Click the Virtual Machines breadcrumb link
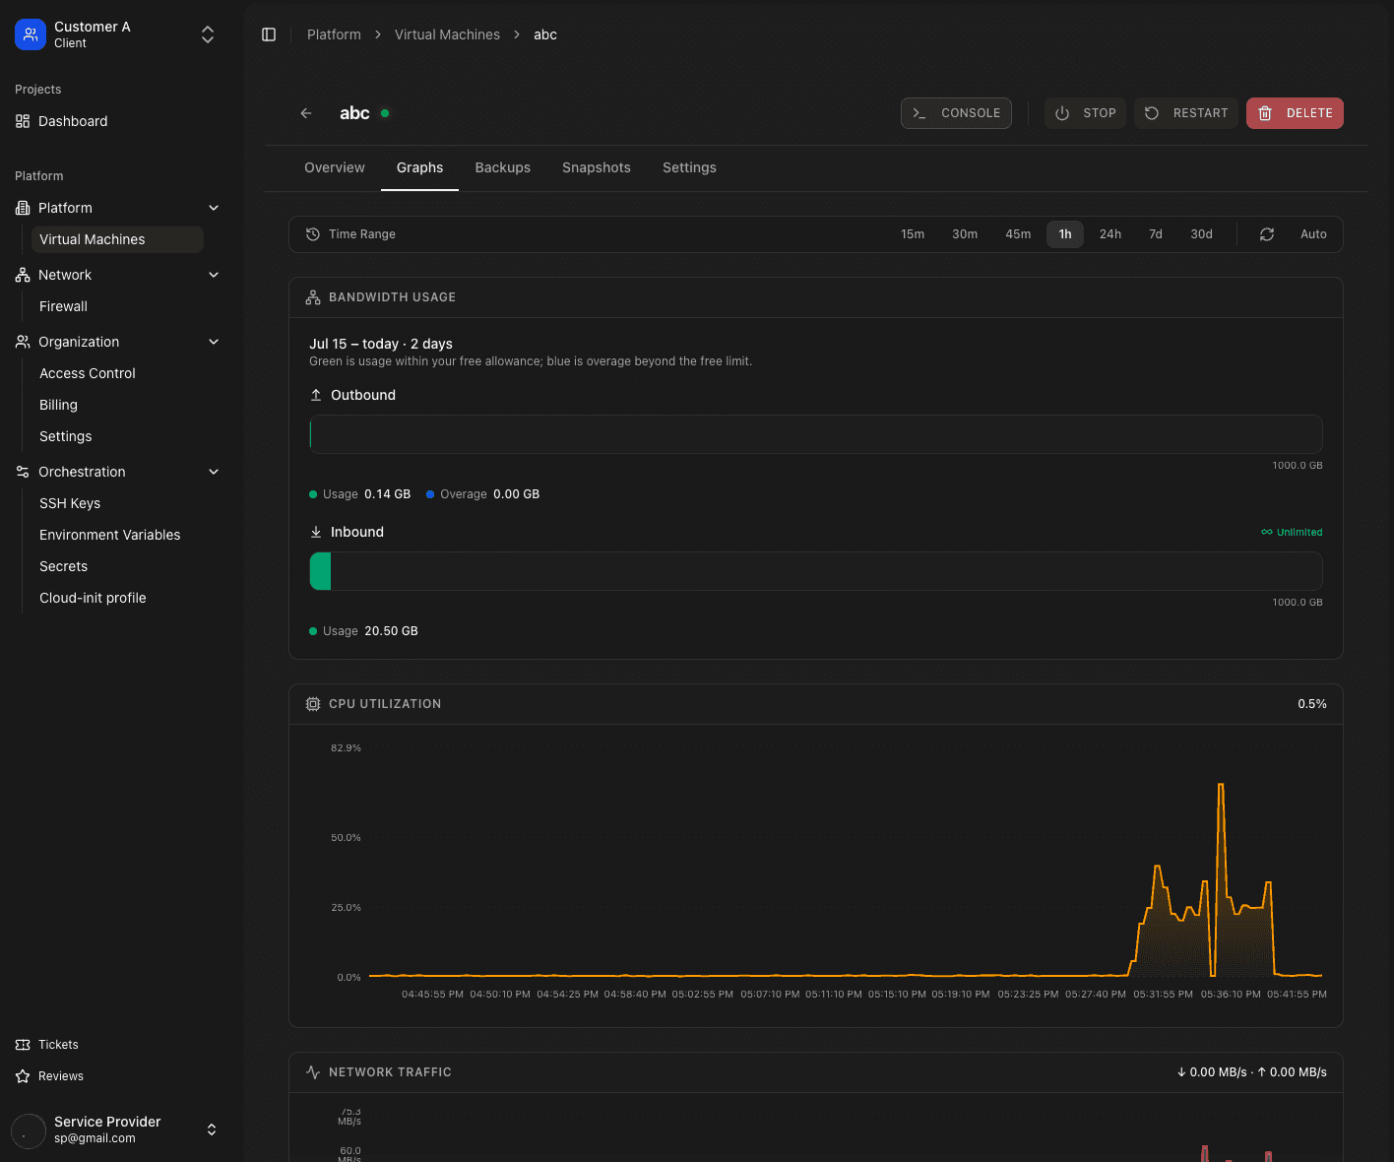This screenshot has height=1162, width=1394. pos(447,34)
